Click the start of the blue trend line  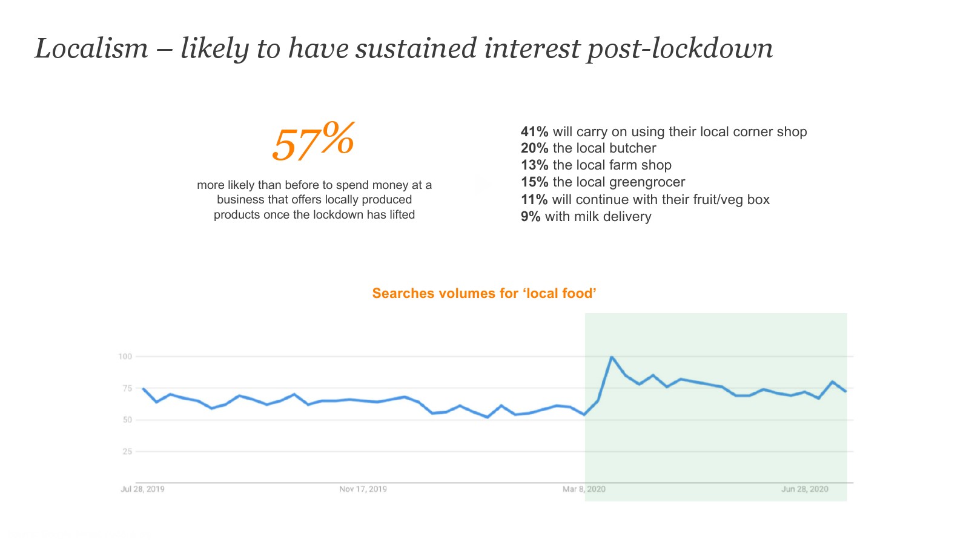point(143,389)
